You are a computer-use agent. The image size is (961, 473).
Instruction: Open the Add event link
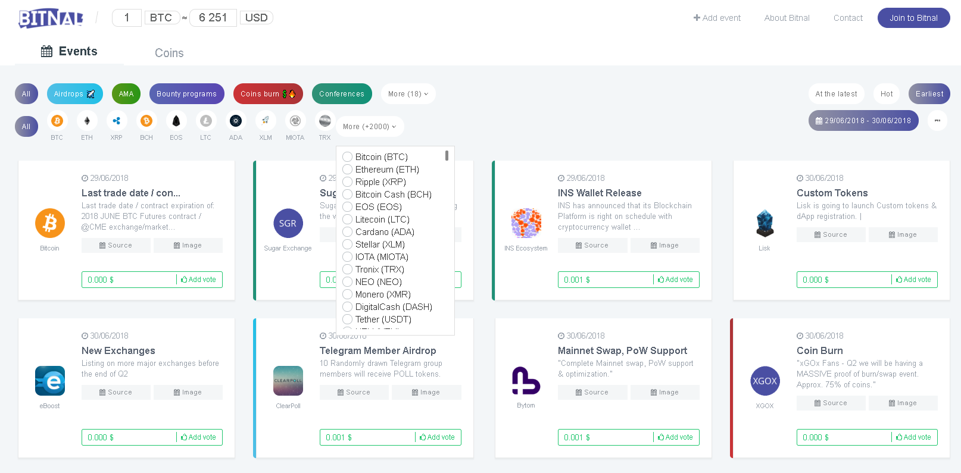tap(717, 18)
